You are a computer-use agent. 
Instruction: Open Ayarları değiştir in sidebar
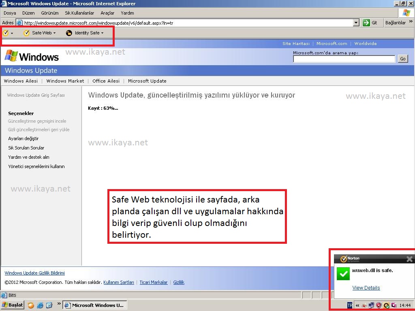(23, 138)
